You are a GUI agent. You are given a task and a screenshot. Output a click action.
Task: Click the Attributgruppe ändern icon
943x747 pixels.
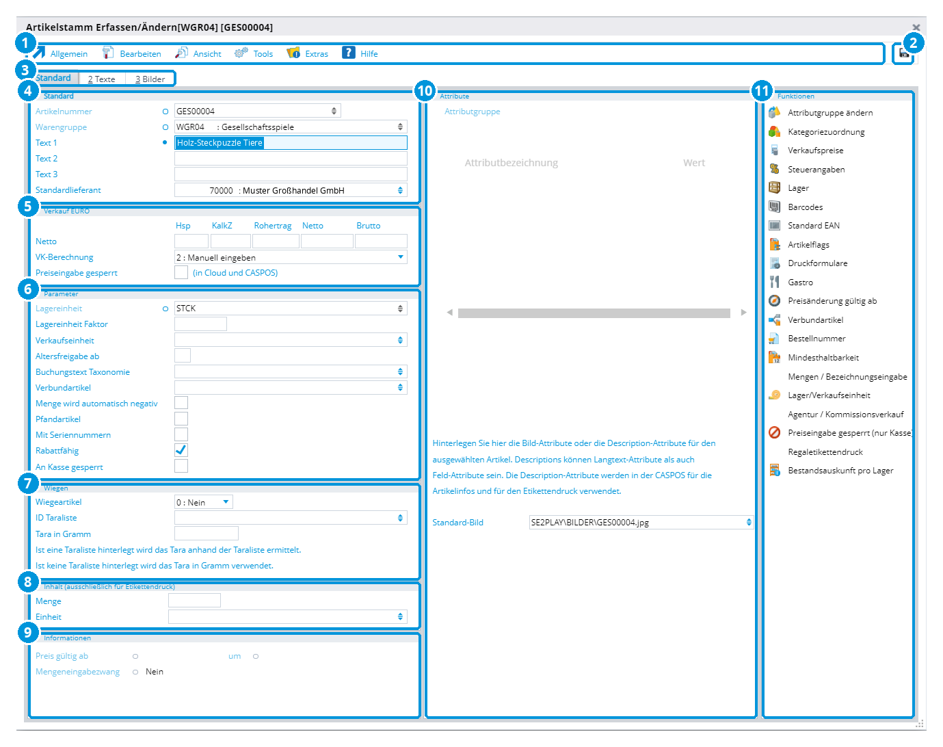tap(774, 113)
